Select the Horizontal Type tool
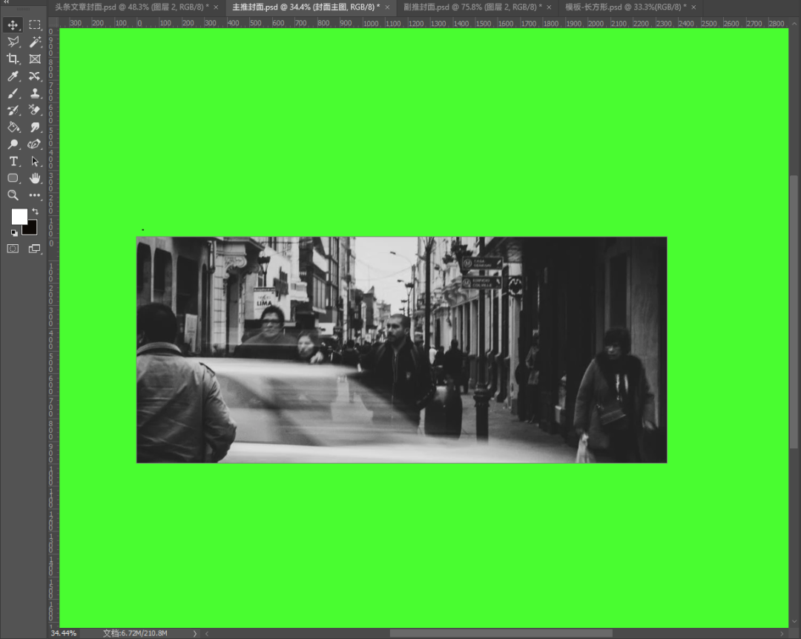 tap(13, 162)
